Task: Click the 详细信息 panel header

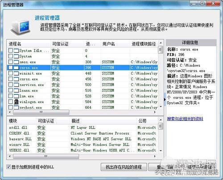Action: (x=191, y=43)
